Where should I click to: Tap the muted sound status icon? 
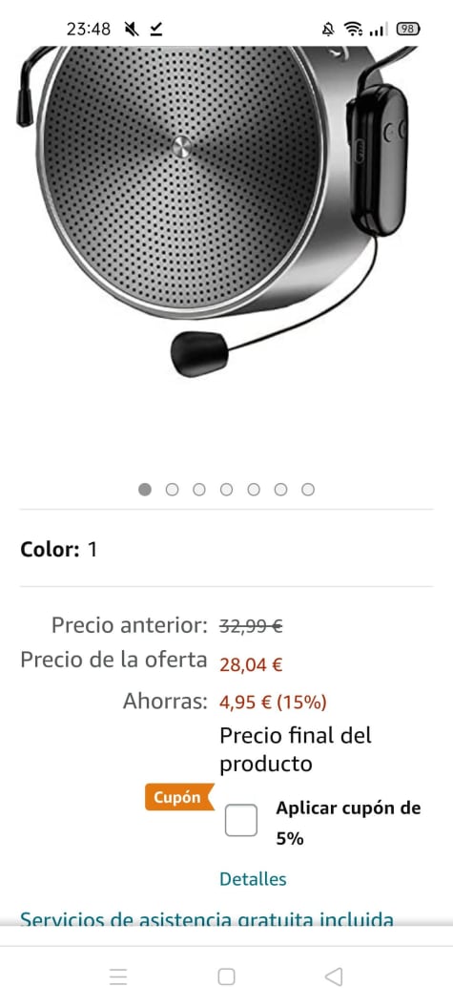(132, 29)
